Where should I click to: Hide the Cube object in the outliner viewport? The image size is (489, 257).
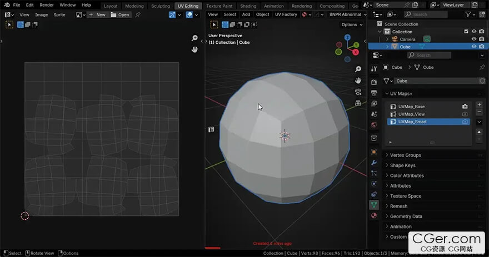474,47
